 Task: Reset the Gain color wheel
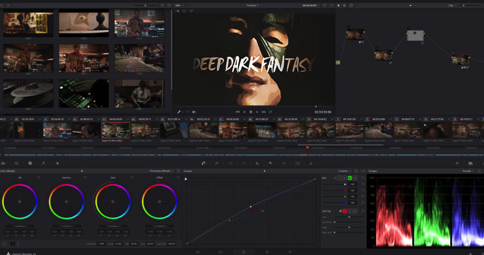(132, 177)
